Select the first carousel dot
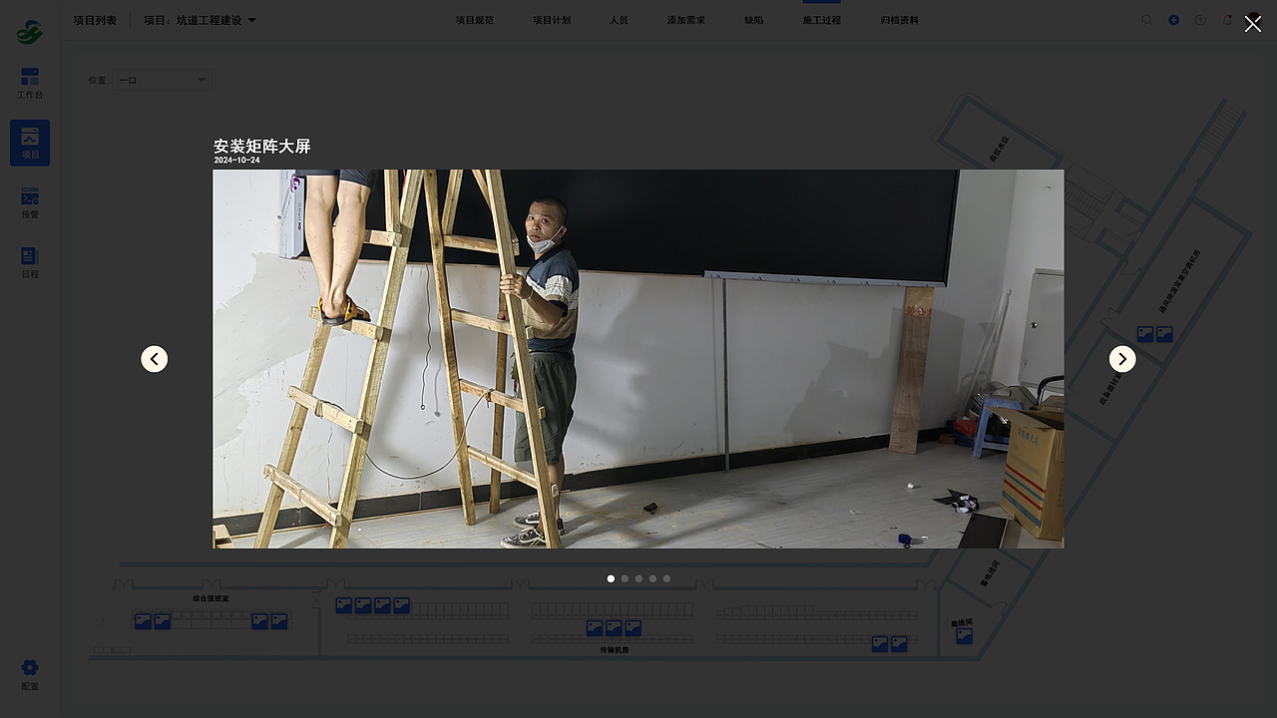 point(611,578)
